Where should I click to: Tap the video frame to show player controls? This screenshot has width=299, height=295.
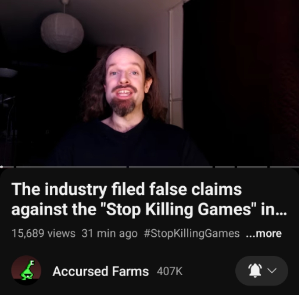[x=150, y=82]
